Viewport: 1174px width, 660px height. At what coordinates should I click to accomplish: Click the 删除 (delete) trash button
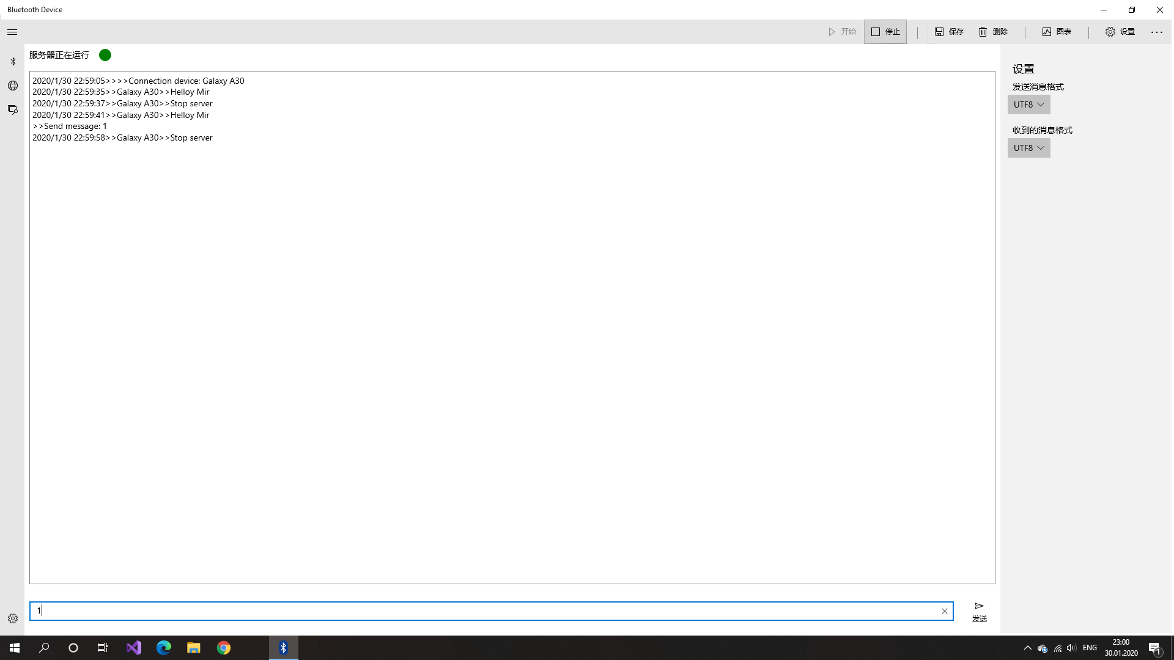(x=993, y=32)
